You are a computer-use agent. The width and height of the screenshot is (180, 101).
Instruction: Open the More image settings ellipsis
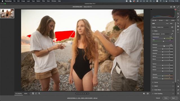pos(178,33)
